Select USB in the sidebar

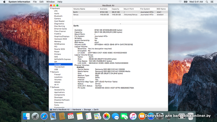pyautogui.click(x=56, y=69)
